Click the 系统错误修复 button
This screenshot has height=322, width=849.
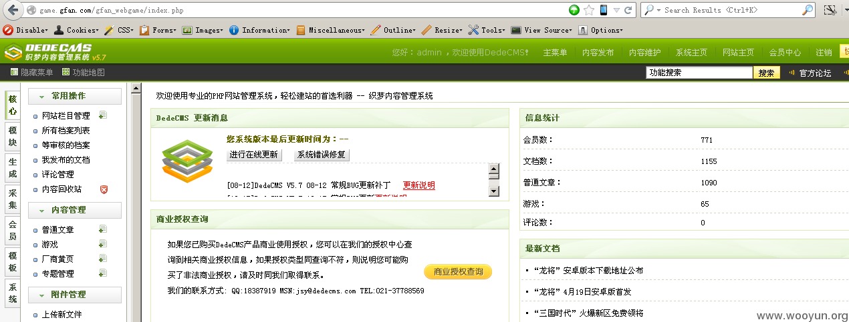pos(322,155)
